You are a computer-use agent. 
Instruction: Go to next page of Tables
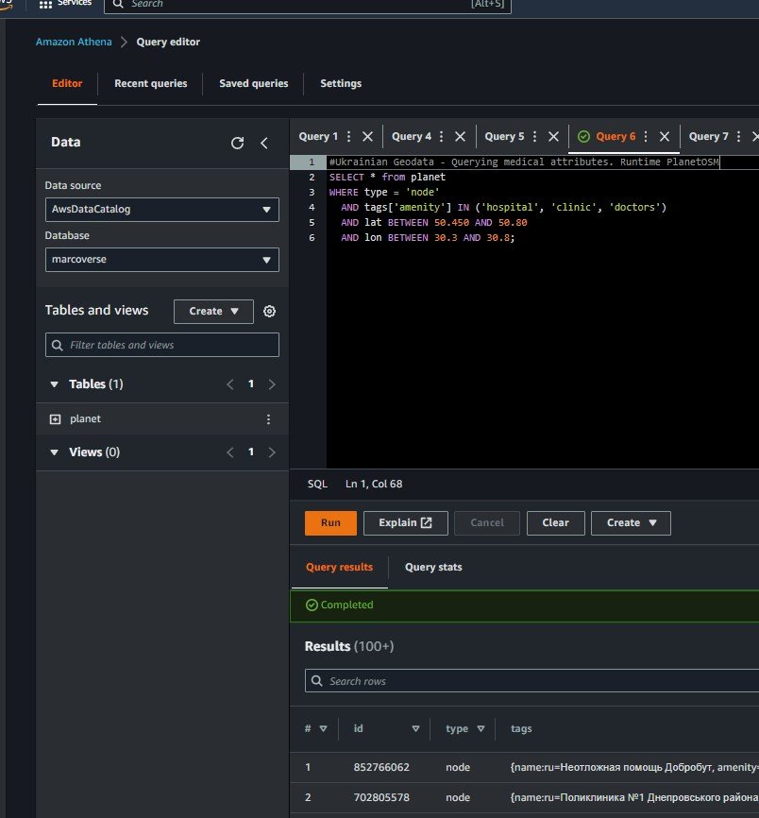[272, 384]
